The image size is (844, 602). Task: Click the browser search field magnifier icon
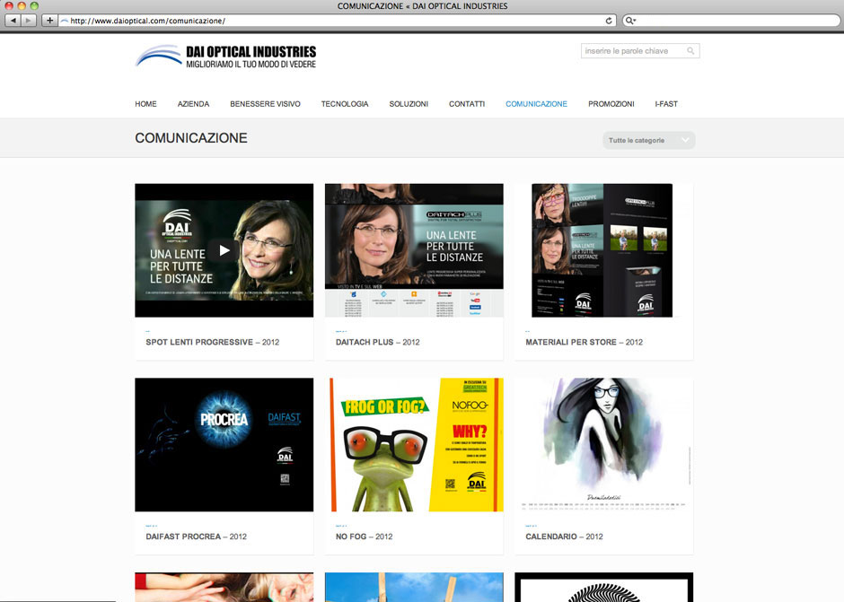tap(630, 21)
